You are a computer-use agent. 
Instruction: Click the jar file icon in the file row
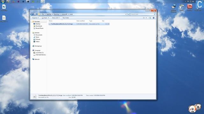click(50, 24)
